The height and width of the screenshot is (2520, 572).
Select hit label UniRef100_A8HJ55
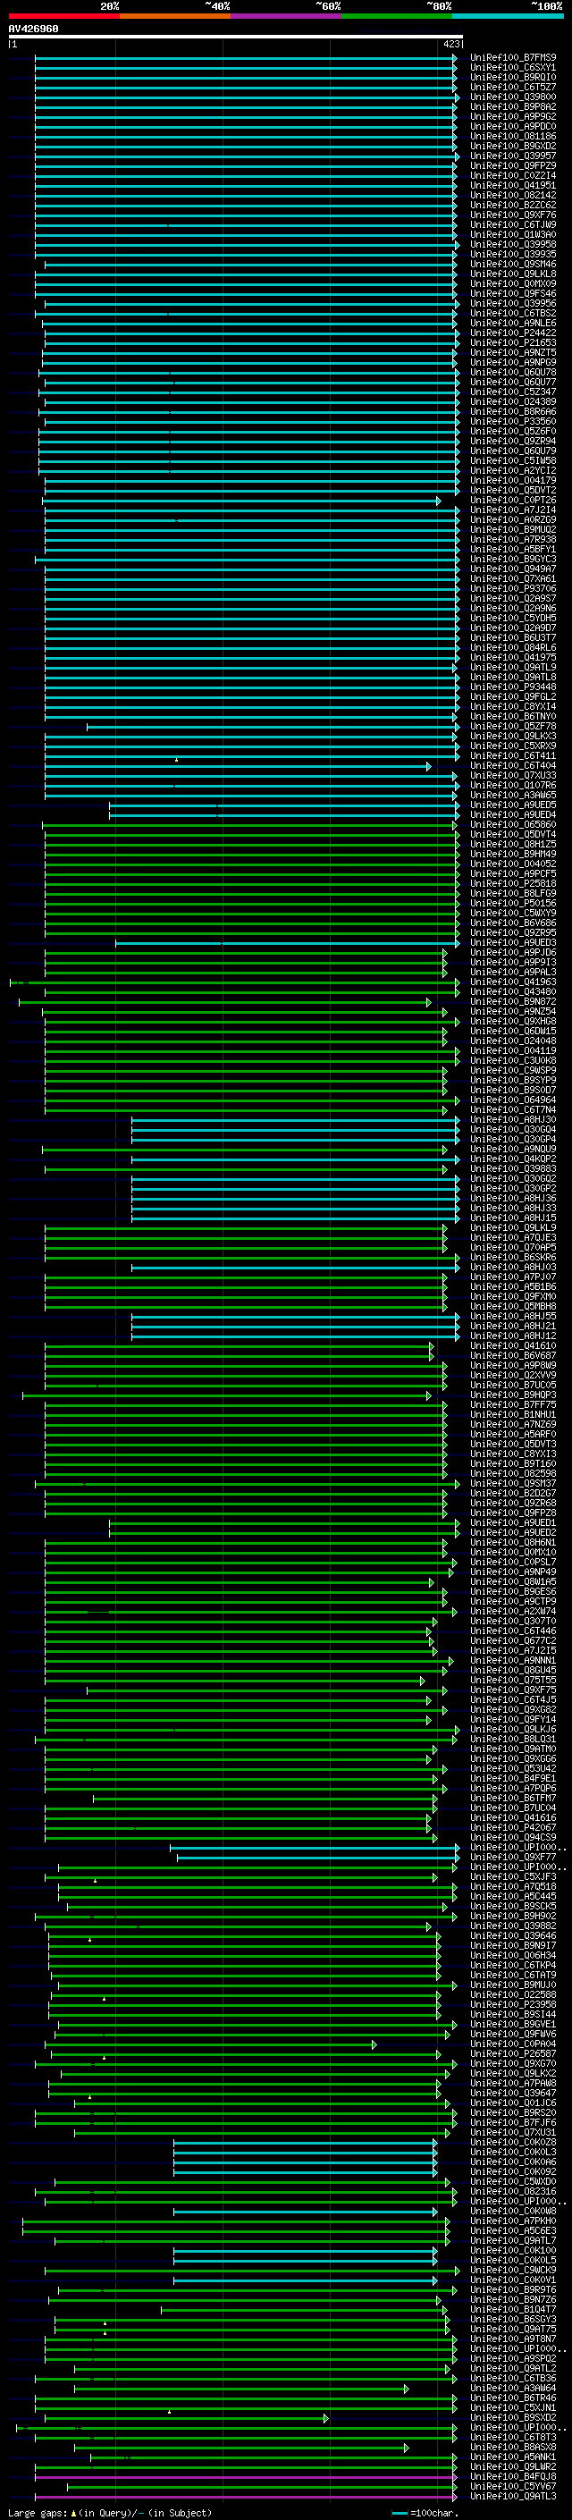click(x=513, y=1317)
